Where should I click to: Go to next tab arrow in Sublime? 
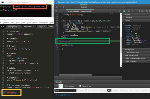(x=3, y=26)
